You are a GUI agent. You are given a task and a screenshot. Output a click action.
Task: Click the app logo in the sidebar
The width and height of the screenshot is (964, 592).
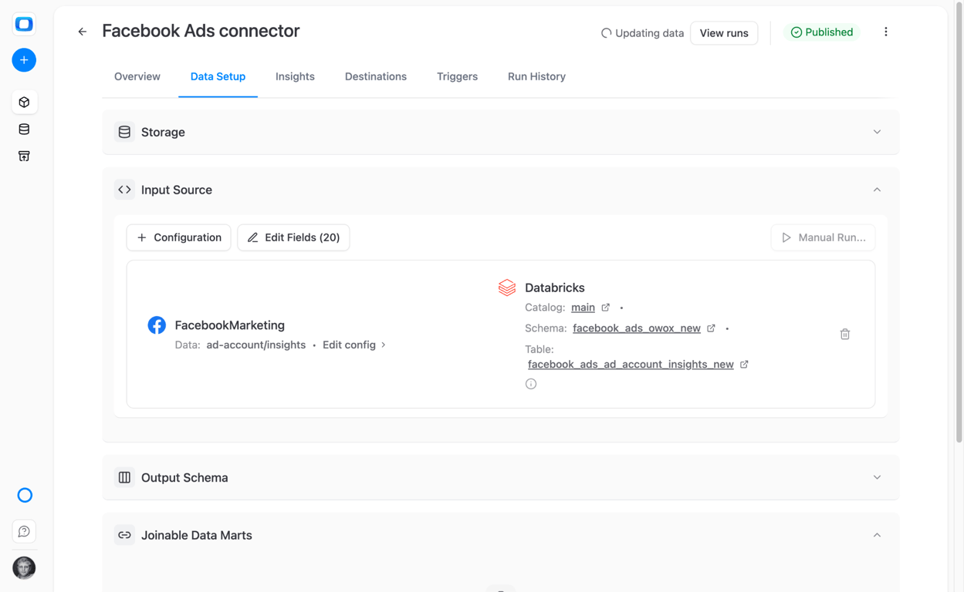(24, 24)
